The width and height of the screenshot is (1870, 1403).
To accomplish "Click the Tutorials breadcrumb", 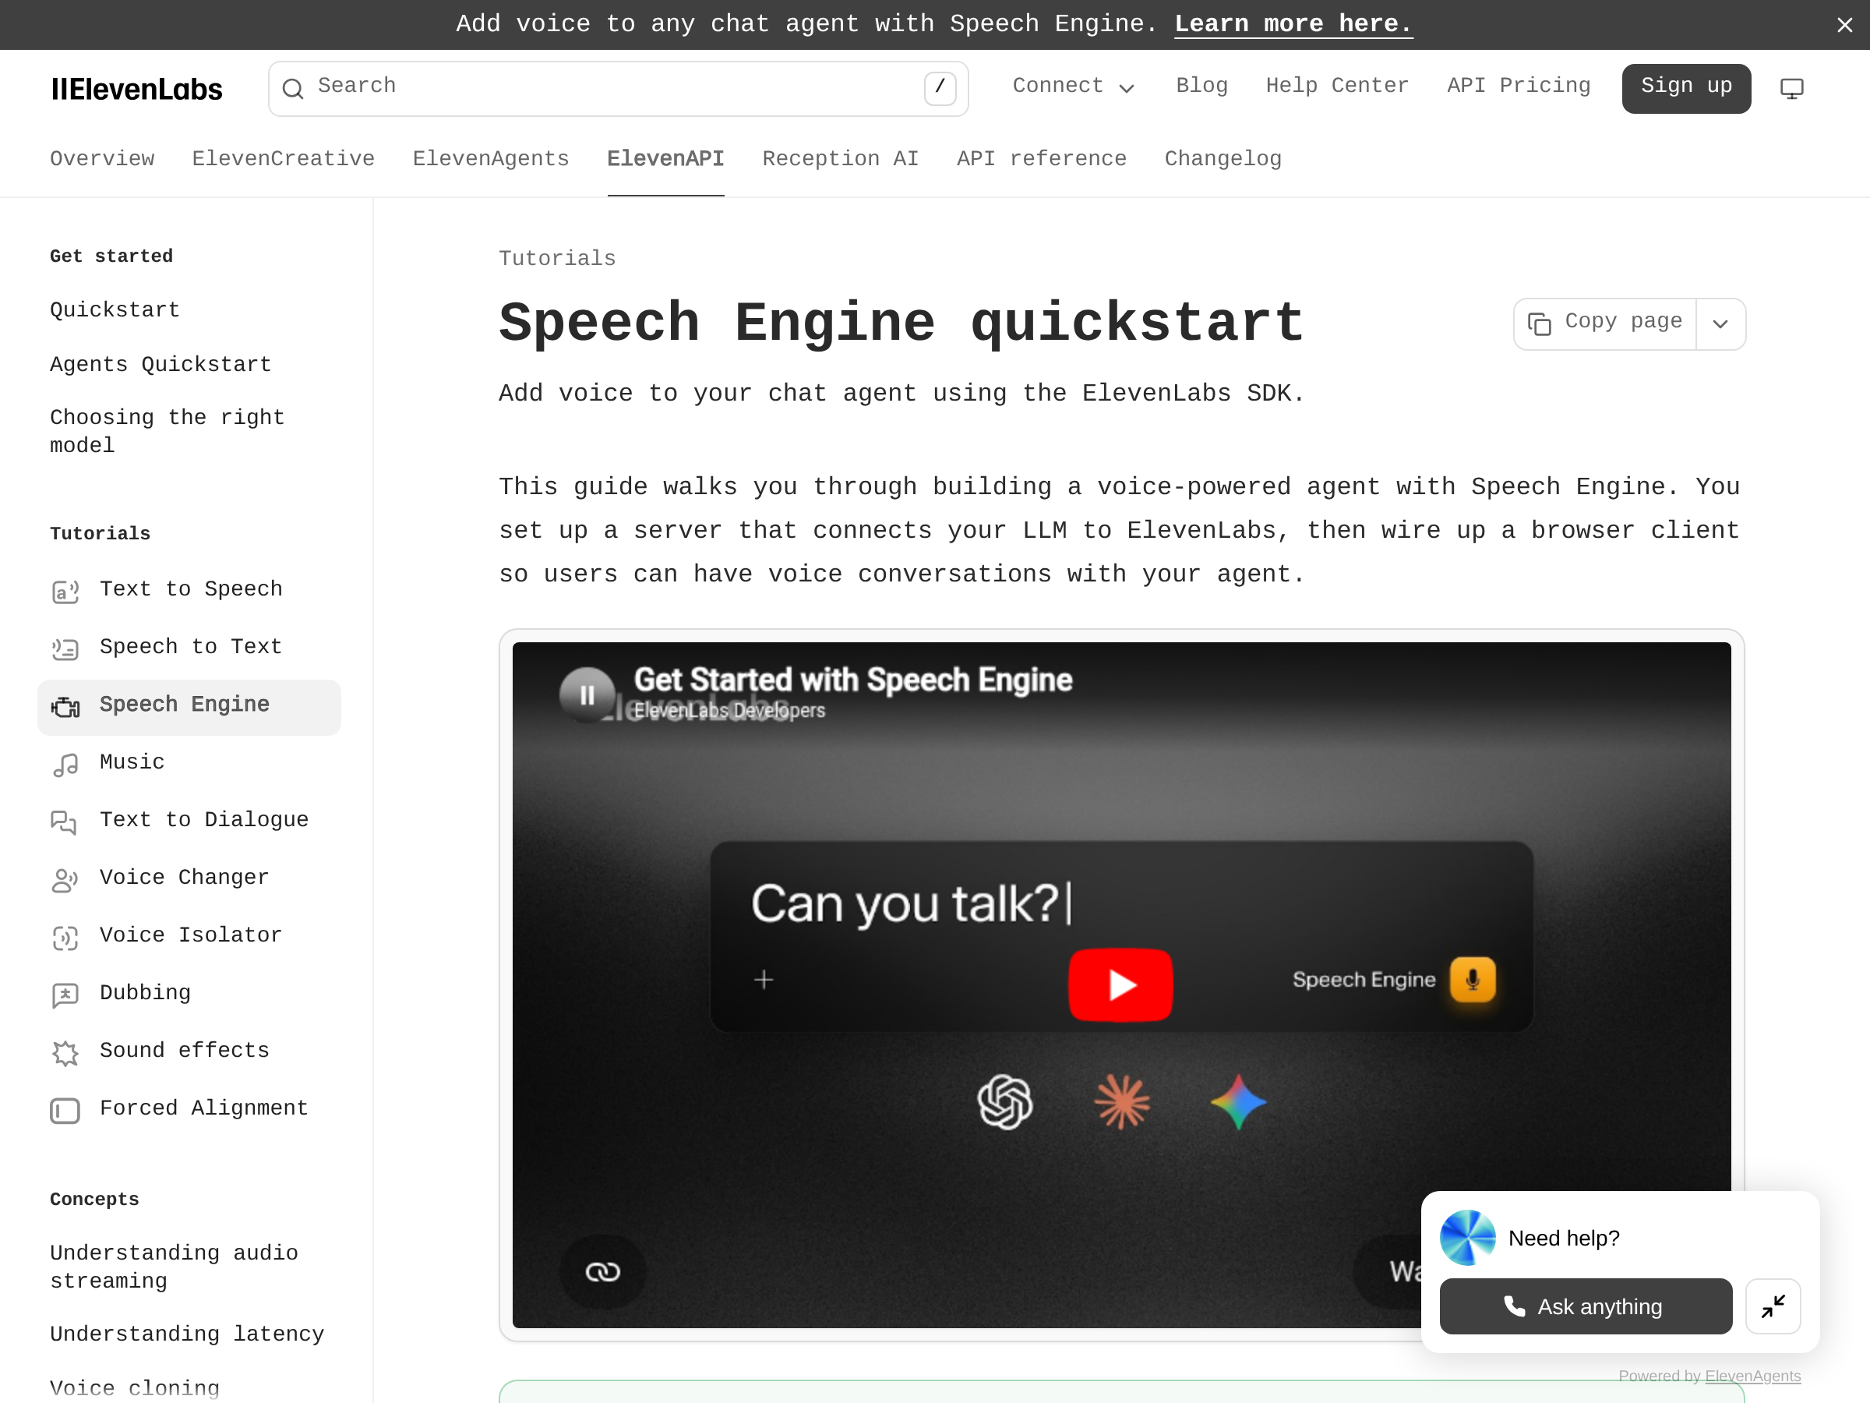I will click(x=557, y=259).
